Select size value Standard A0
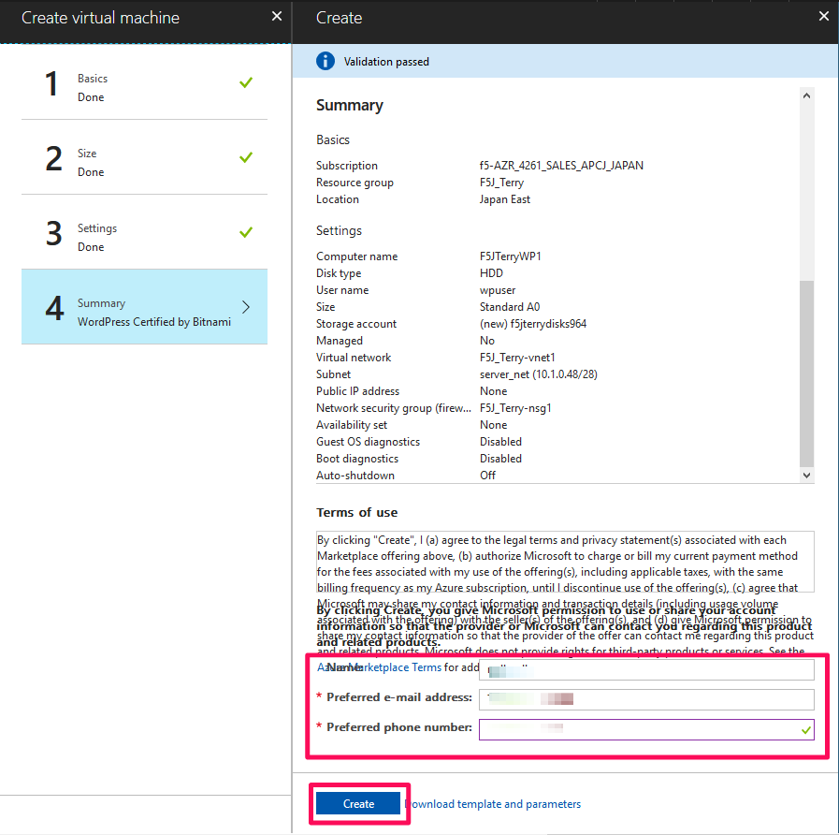 tap(510, 307)
